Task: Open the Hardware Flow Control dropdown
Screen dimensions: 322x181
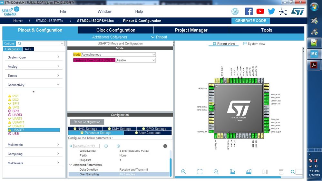Action: point(135,60)
